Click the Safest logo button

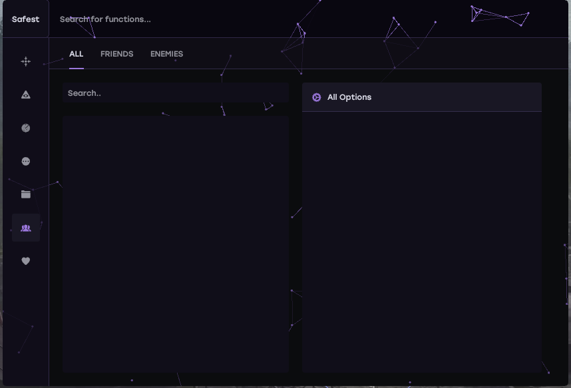(x=25, y=19)
